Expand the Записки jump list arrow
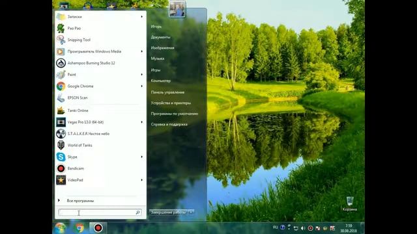The height and width of the screenshot is (234, 417). pyautogui.click(x=142, y=17)
